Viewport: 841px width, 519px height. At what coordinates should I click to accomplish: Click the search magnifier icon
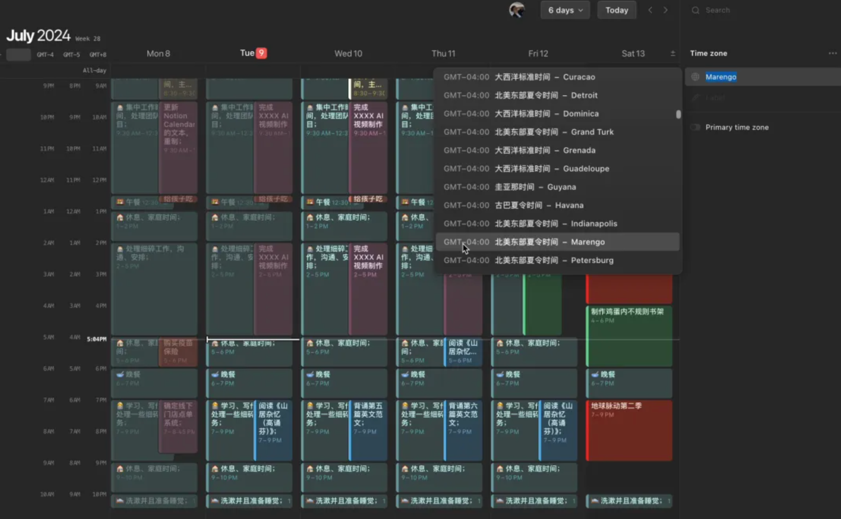click(695, 10)
